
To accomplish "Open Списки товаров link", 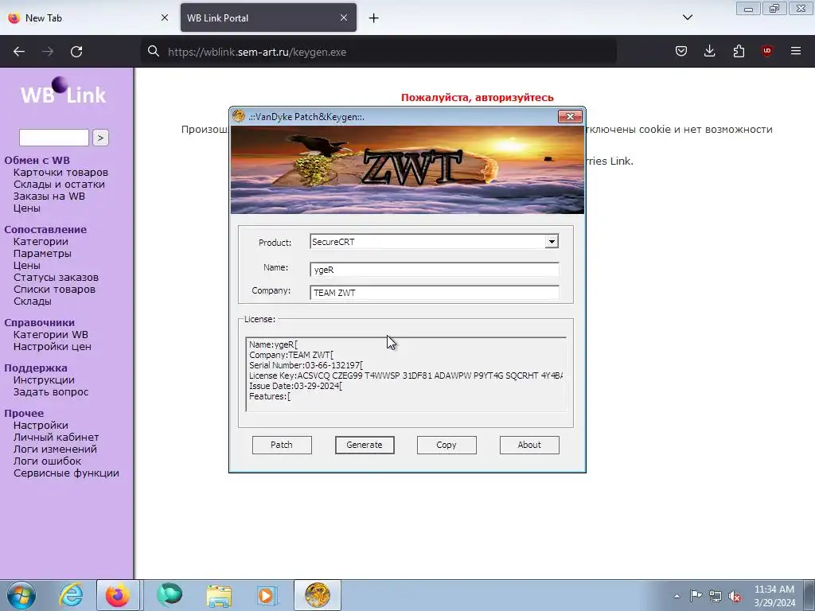I will point(55,290).
